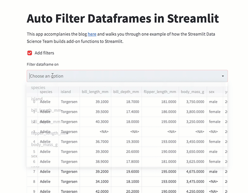The width and height of the screenshot is (248, 193).
Task: Select female cell in row 4
Action: tap(215, 142)
